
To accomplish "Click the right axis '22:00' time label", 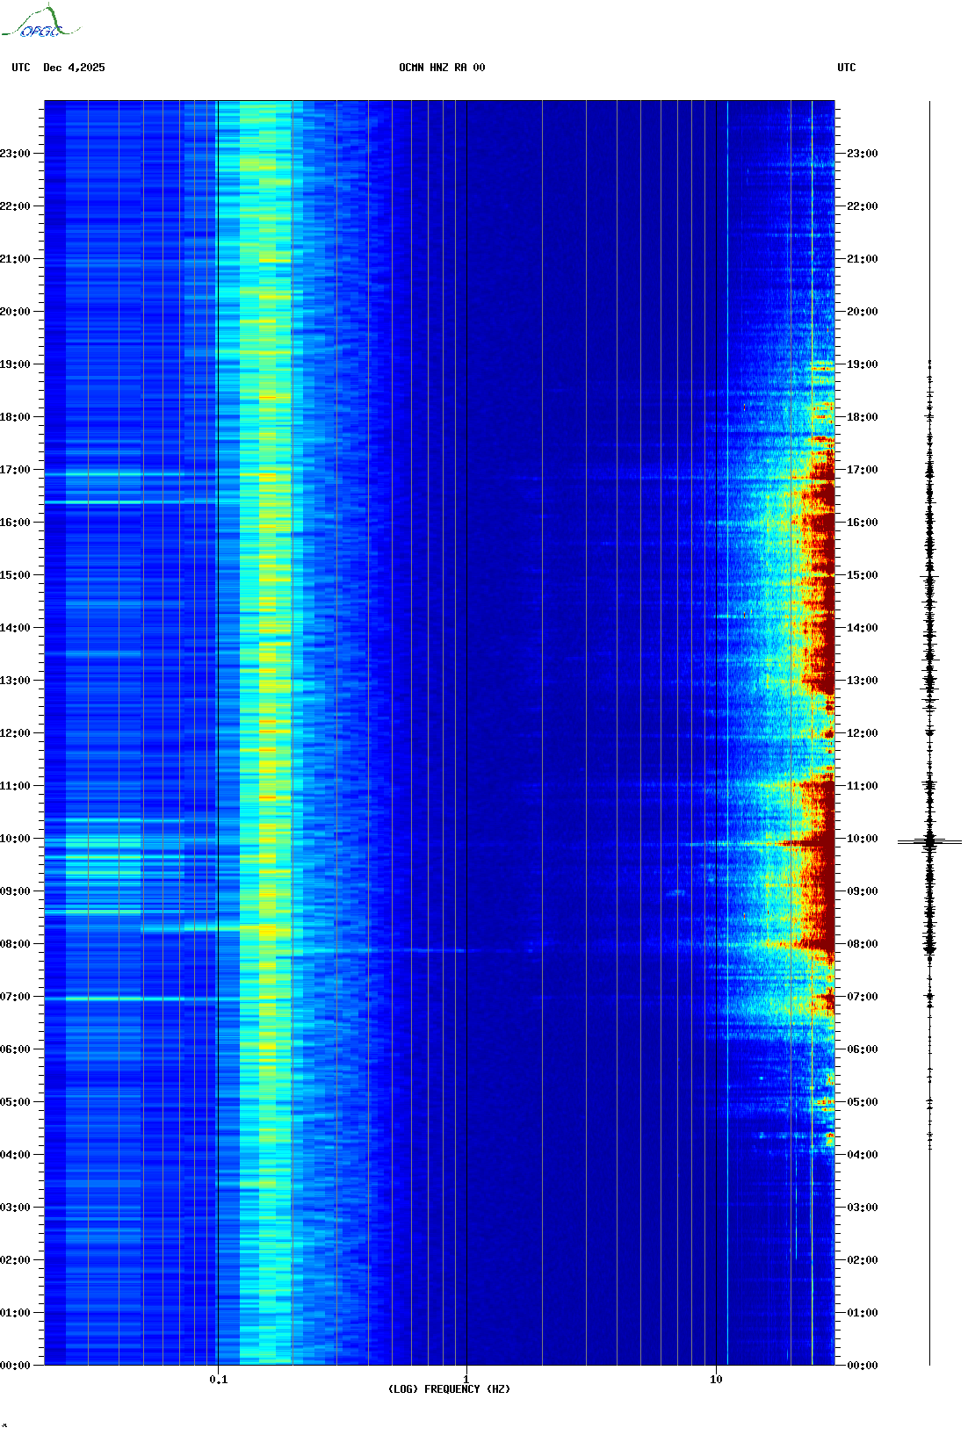I will [863, 206].
